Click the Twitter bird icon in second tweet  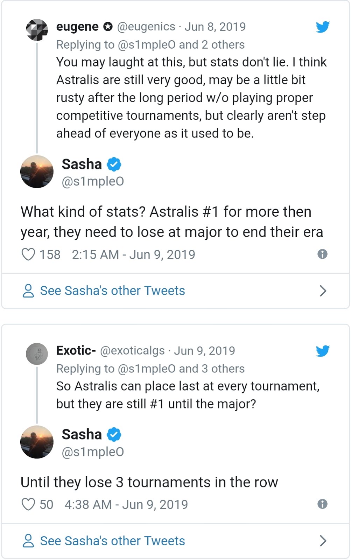(322, 351)
